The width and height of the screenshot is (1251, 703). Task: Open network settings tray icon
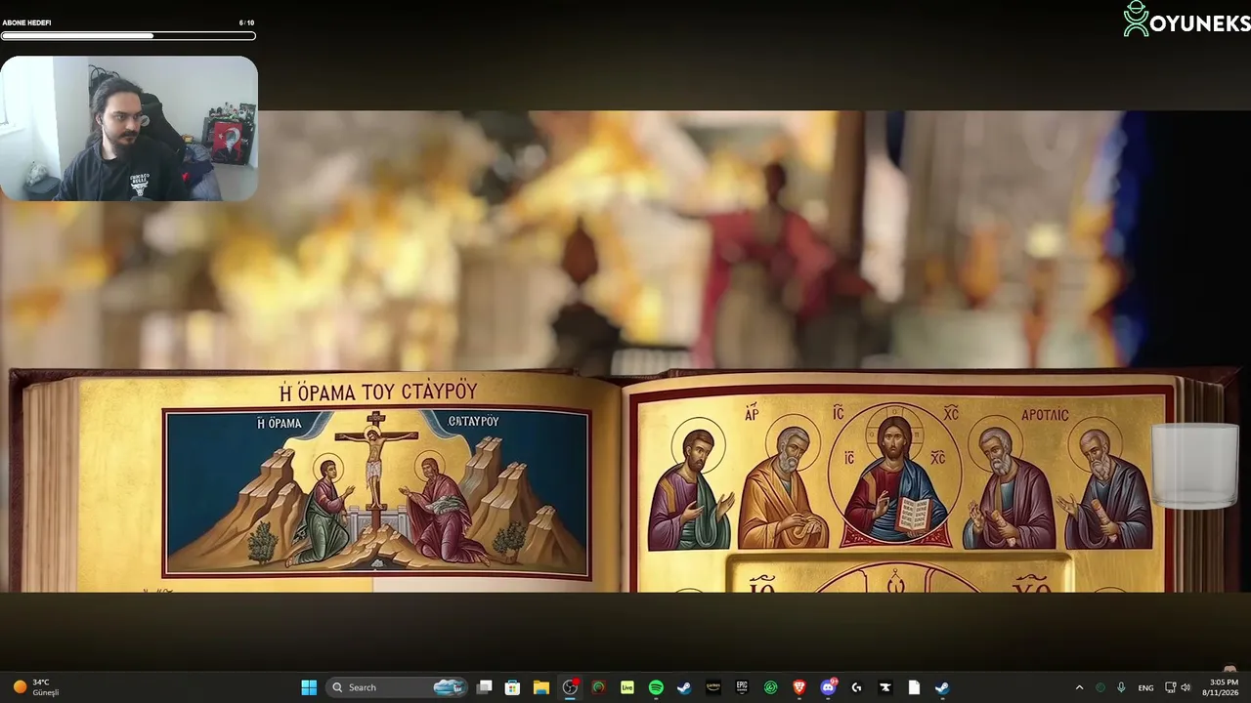(1171, 687)
